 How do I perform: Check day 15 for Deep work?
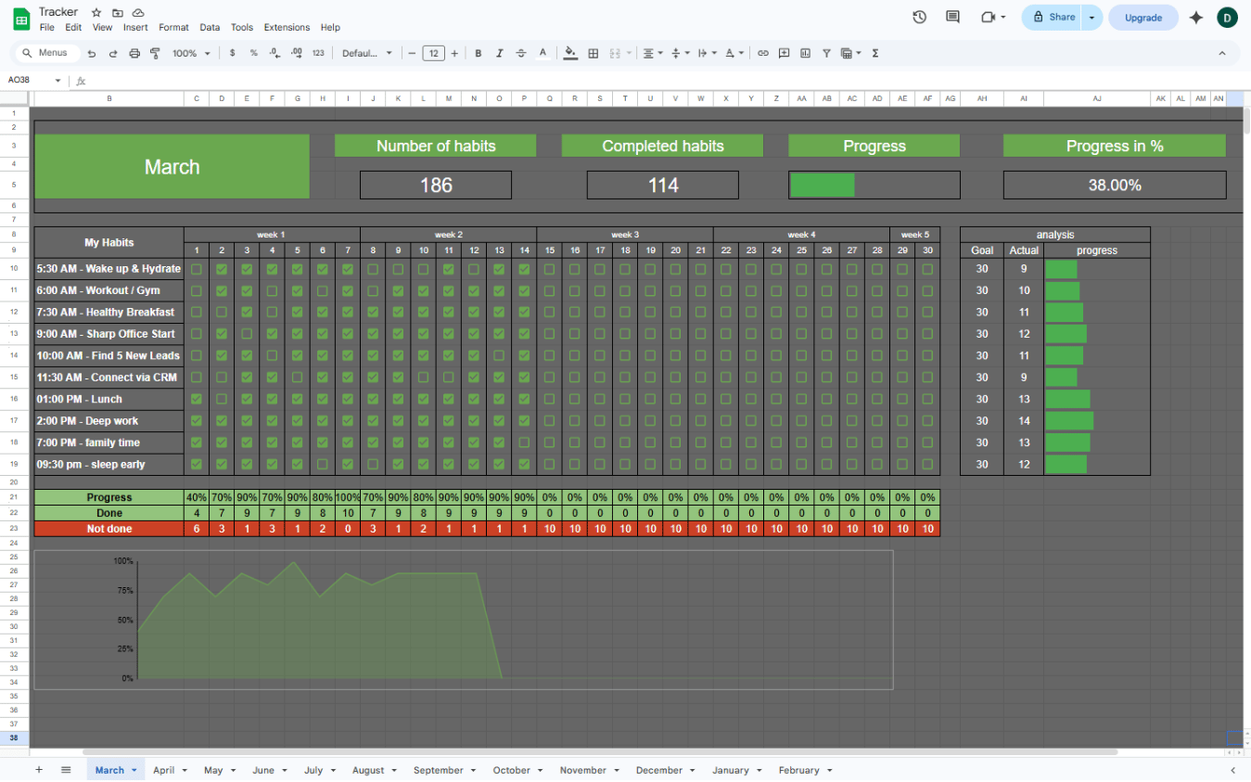(x=549, y=421)
